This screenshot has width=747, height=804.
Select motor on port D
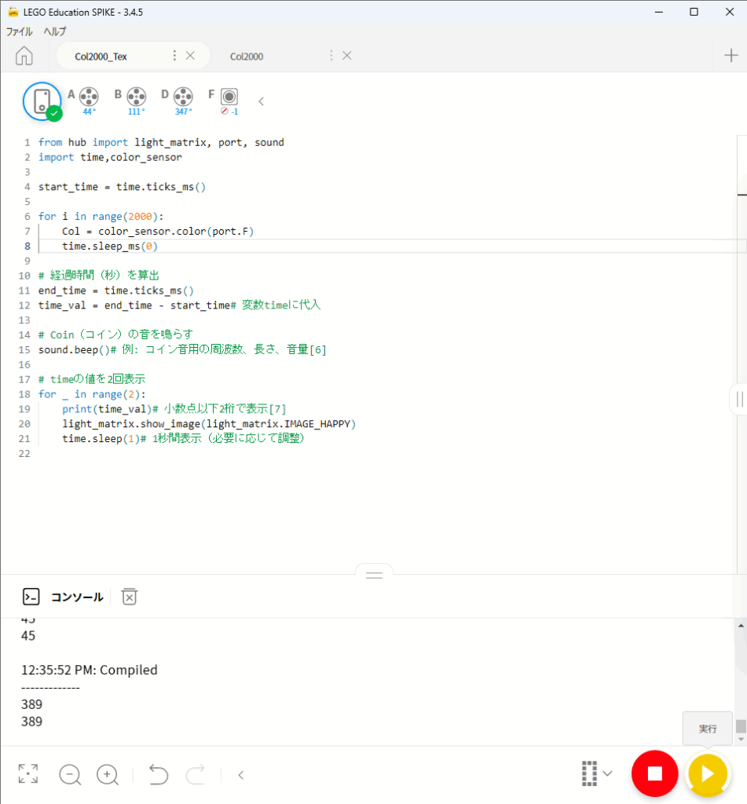(183, 97)
